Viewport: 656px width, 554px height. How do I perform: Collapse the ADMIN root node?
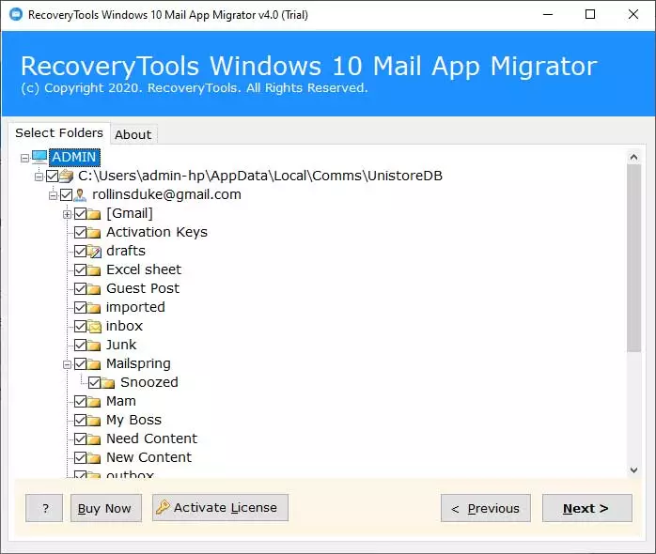[x=24, y=157]
